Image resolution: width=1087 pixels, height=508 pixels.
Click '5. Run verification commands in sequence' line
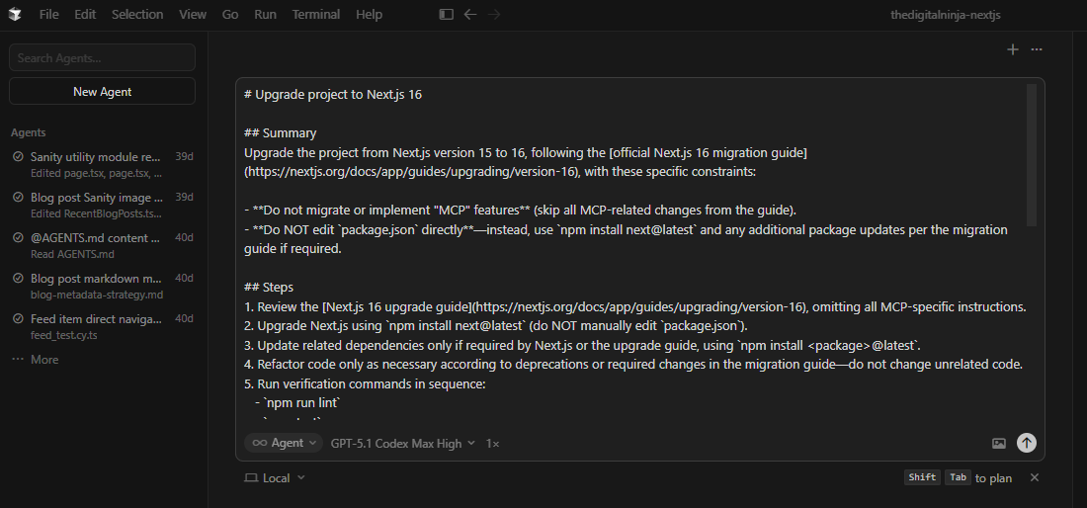(365, 383)
